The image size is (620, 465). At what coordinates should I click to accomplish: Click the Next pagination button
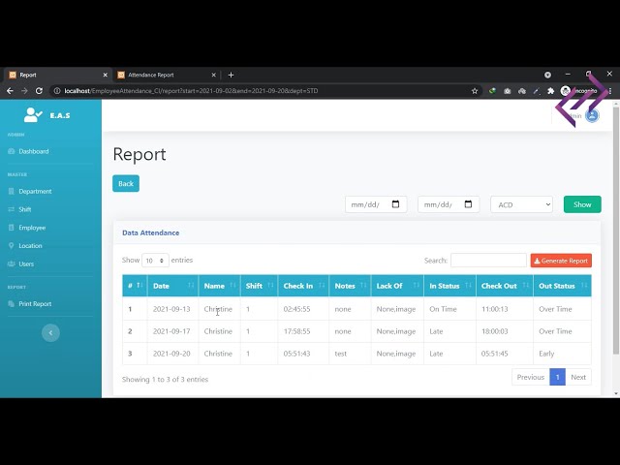[578, 377]
